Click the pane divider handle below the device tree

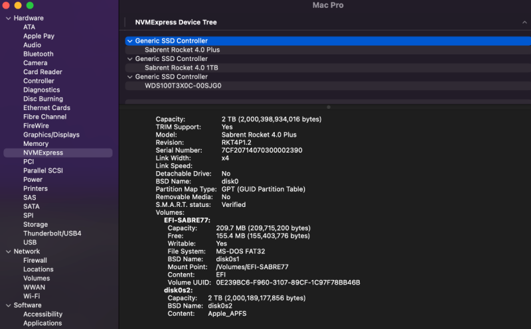tap(328, 106)
